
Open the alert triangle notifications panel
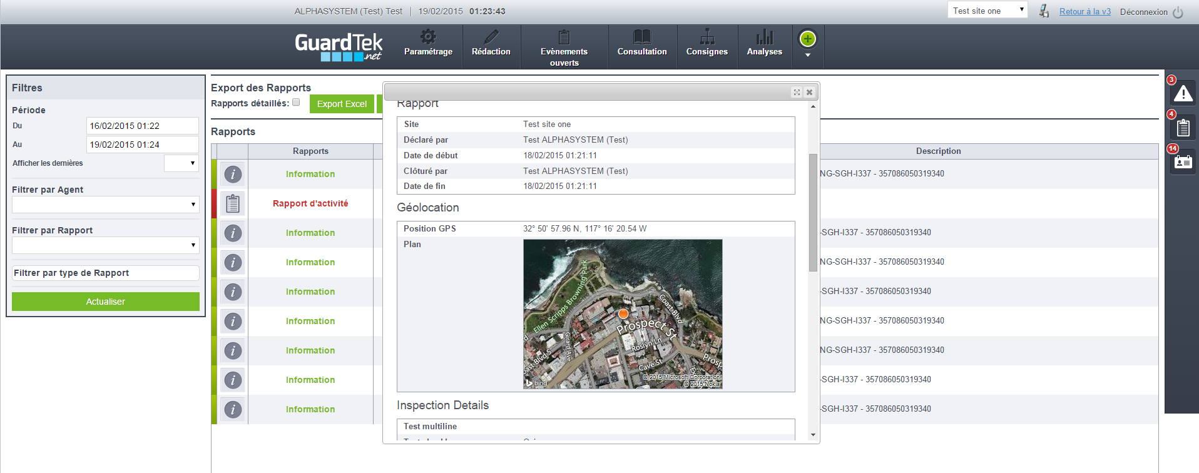click(1183, 94)
